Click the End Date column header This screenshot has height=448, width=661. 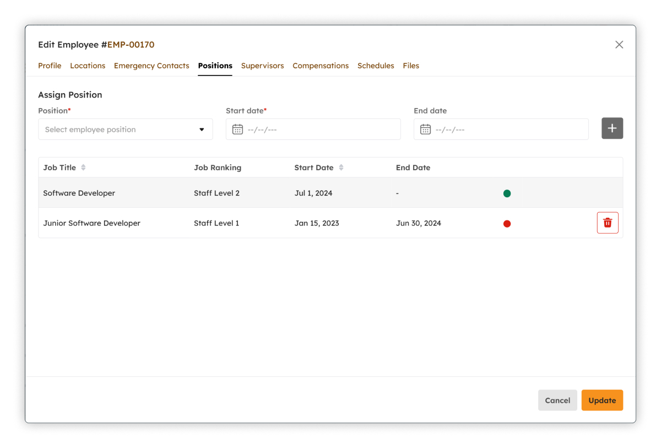tap(413, 168)
